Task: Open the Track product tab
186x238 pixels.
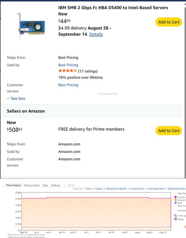Action: (32, 185)
